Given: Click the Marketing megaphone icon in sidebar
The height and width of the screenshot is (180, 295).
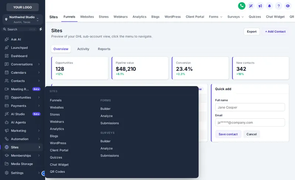Looking at the screenshot, I should (x=7, y=131).
